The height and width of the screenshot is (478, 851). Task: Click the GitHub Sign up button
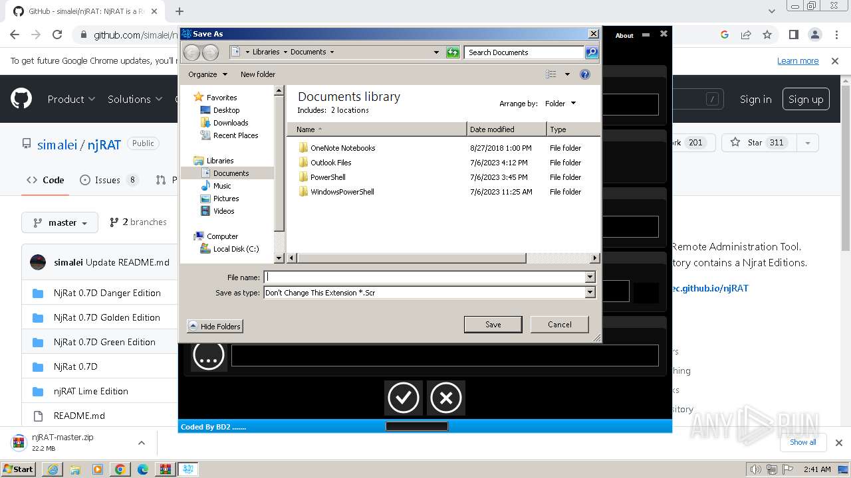pos(806,99)
